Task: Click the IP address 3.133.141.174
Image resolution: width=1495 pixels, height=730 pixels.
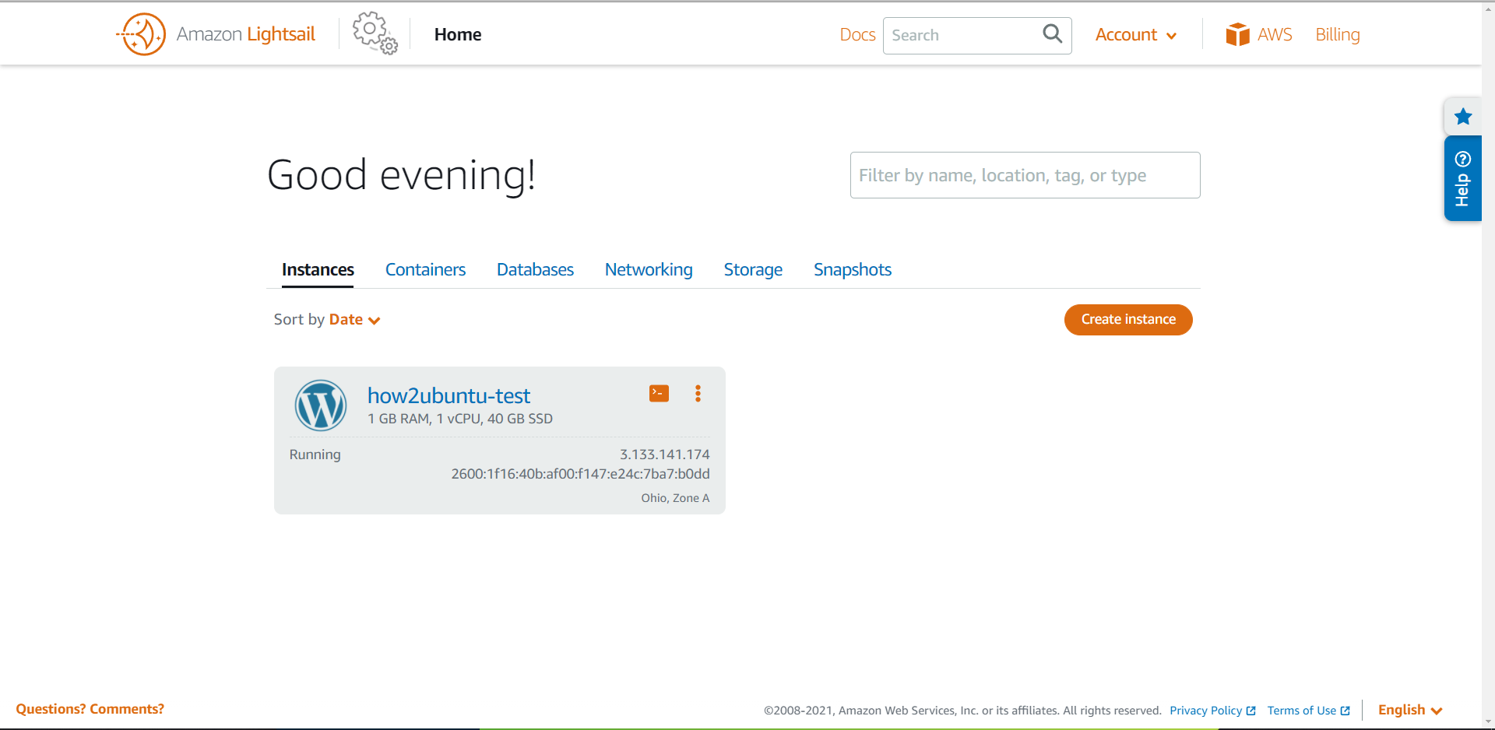Action: point(664,454)
